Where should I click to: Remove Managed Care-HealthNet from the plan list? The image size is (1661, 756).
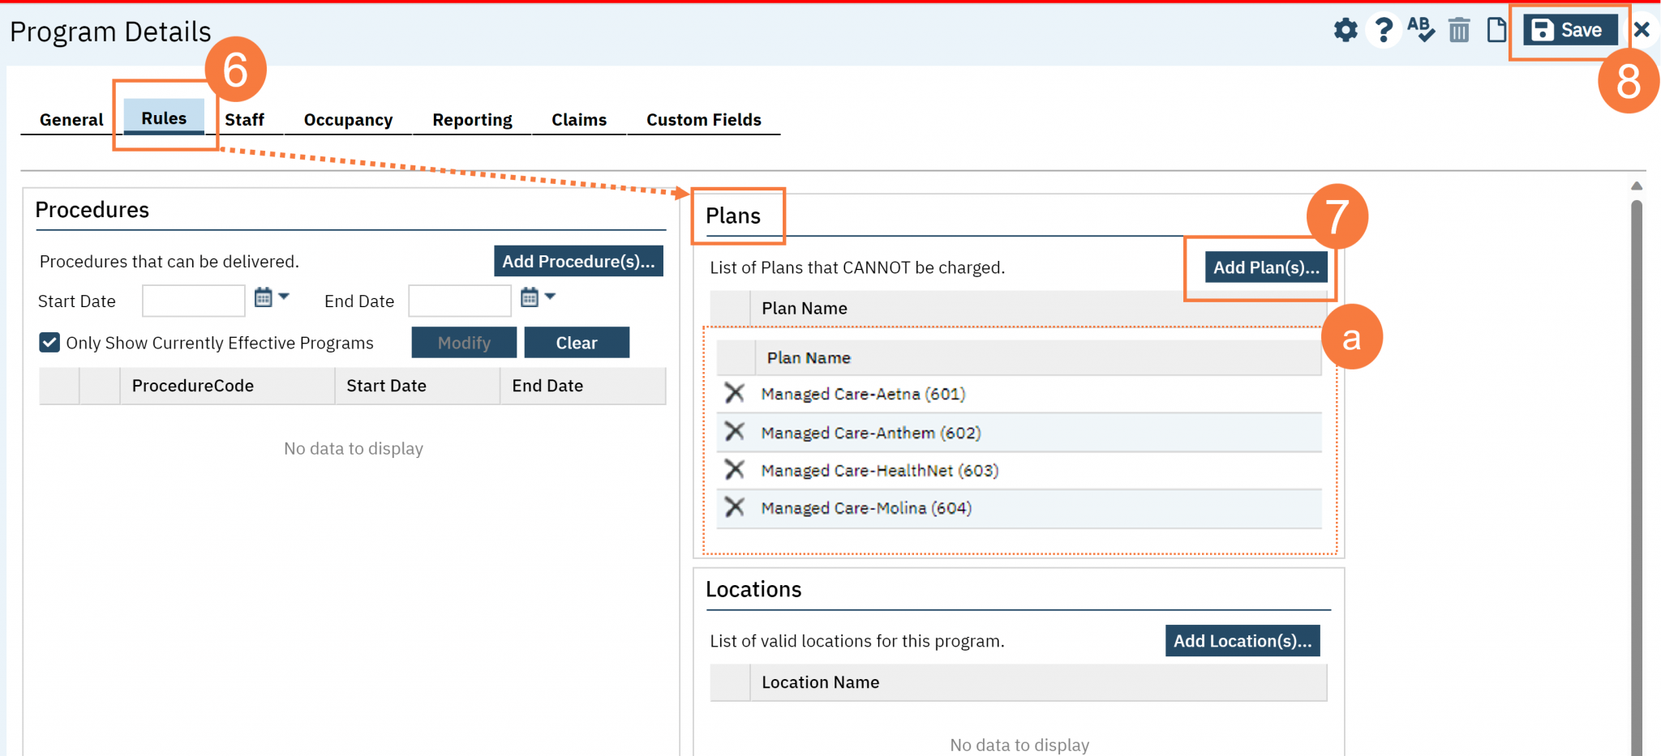coord(735,470)
